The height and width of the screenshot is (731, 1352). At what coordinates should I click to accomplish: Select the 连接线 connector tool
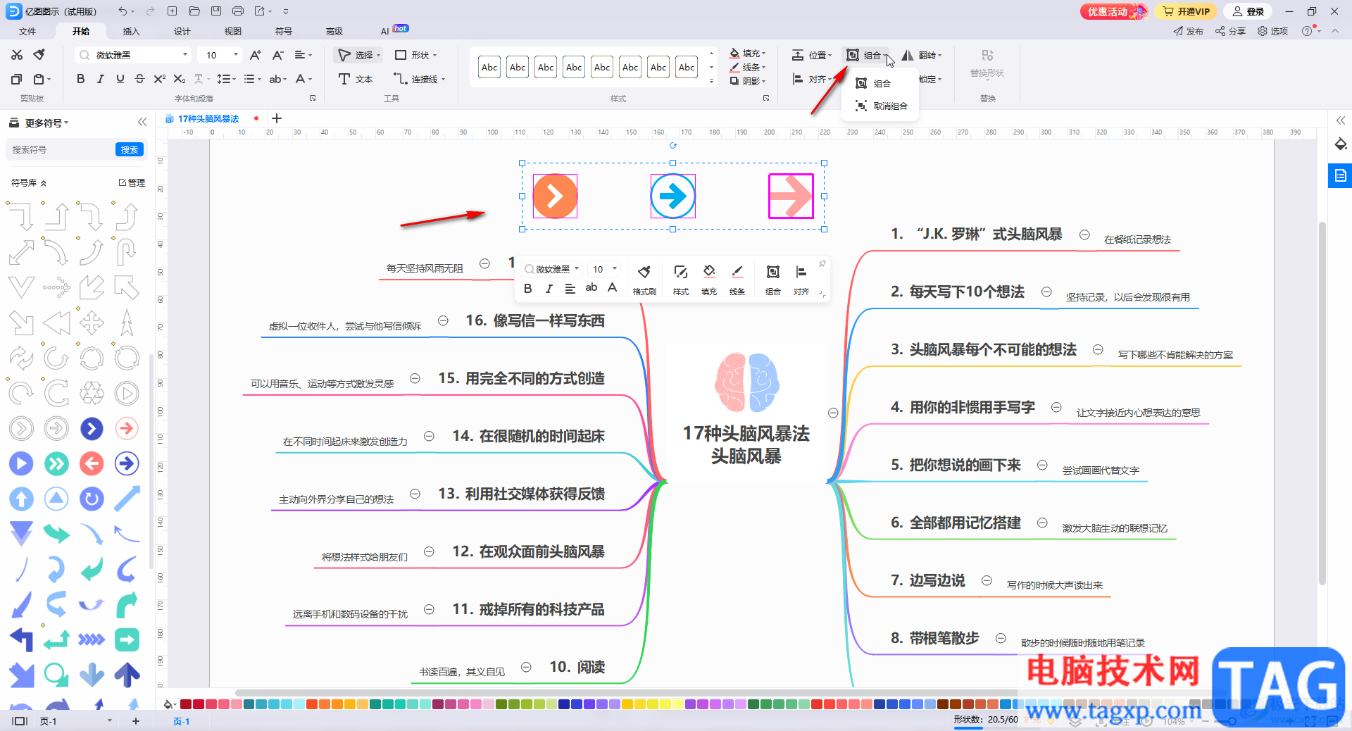(420, 79)
